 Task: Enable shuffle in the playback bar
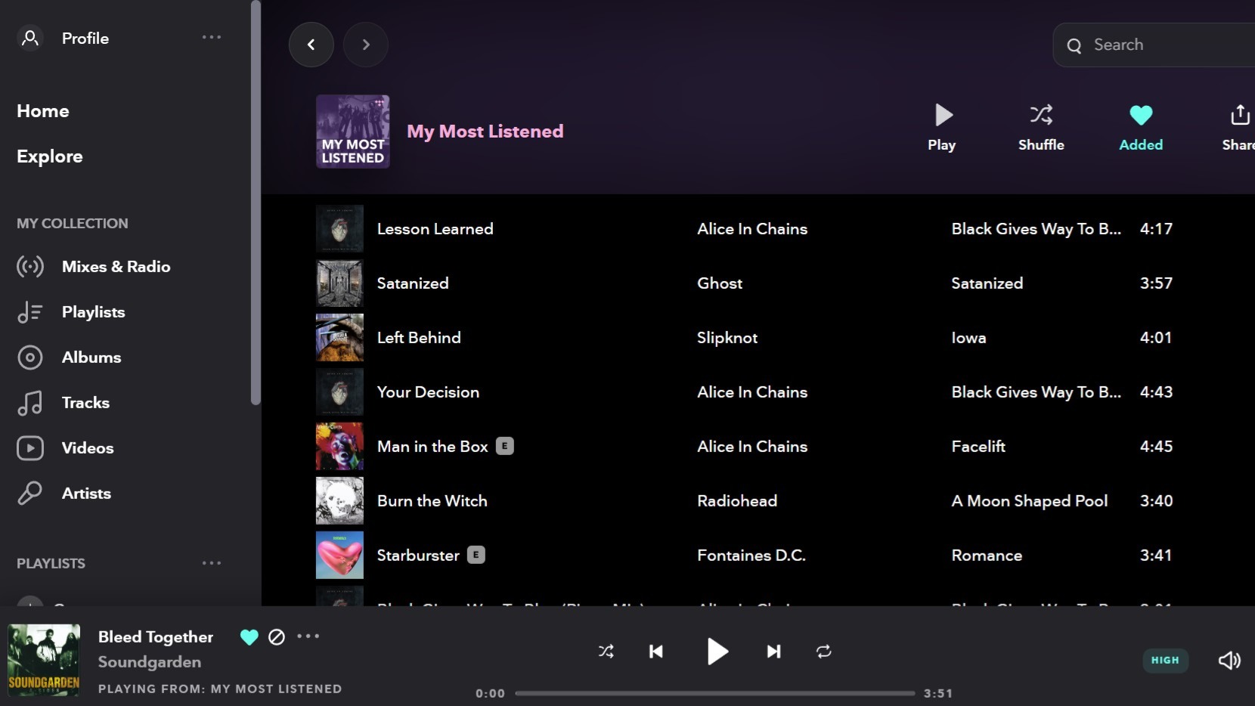[606, 652]
